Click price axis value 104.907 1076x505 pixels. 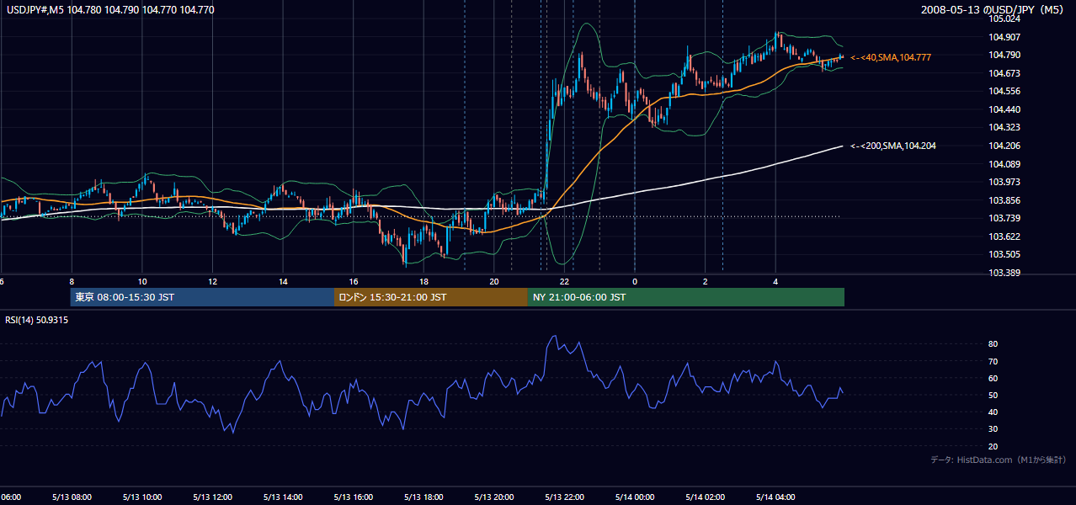point(1004,37)
